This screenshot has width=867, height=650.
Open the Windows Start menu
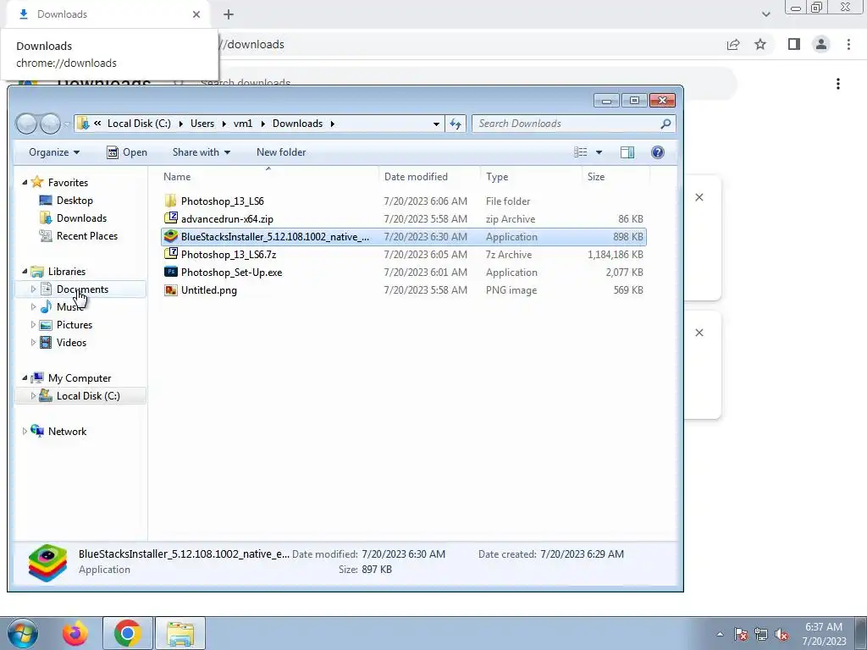[22, 633]
